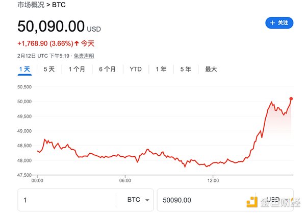View the 5 年 chart range
The image size is (306, 213).
pos(185,69)
